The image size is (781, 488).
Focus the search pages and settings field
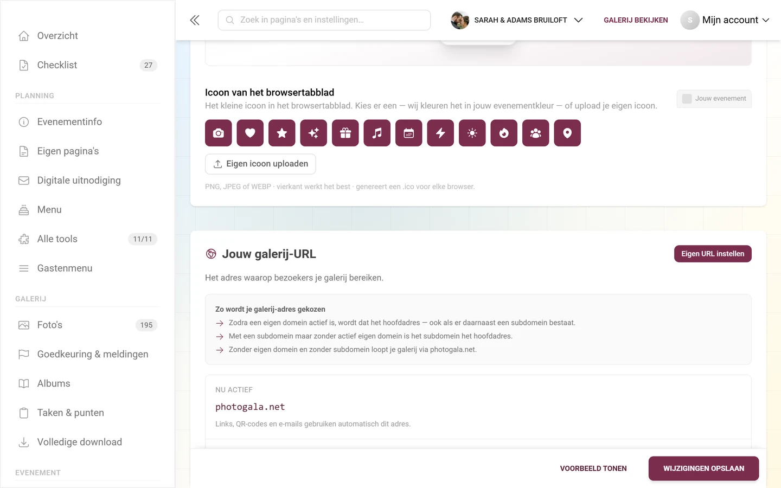pyautogui.click(x=324, y=20)
